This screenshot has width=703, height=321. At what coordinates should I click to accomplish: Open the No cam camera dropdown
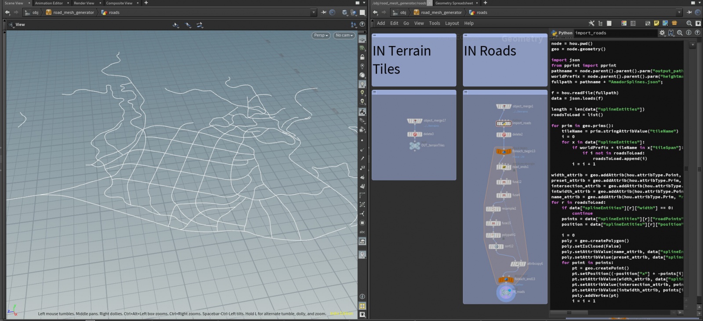(344, 35)
